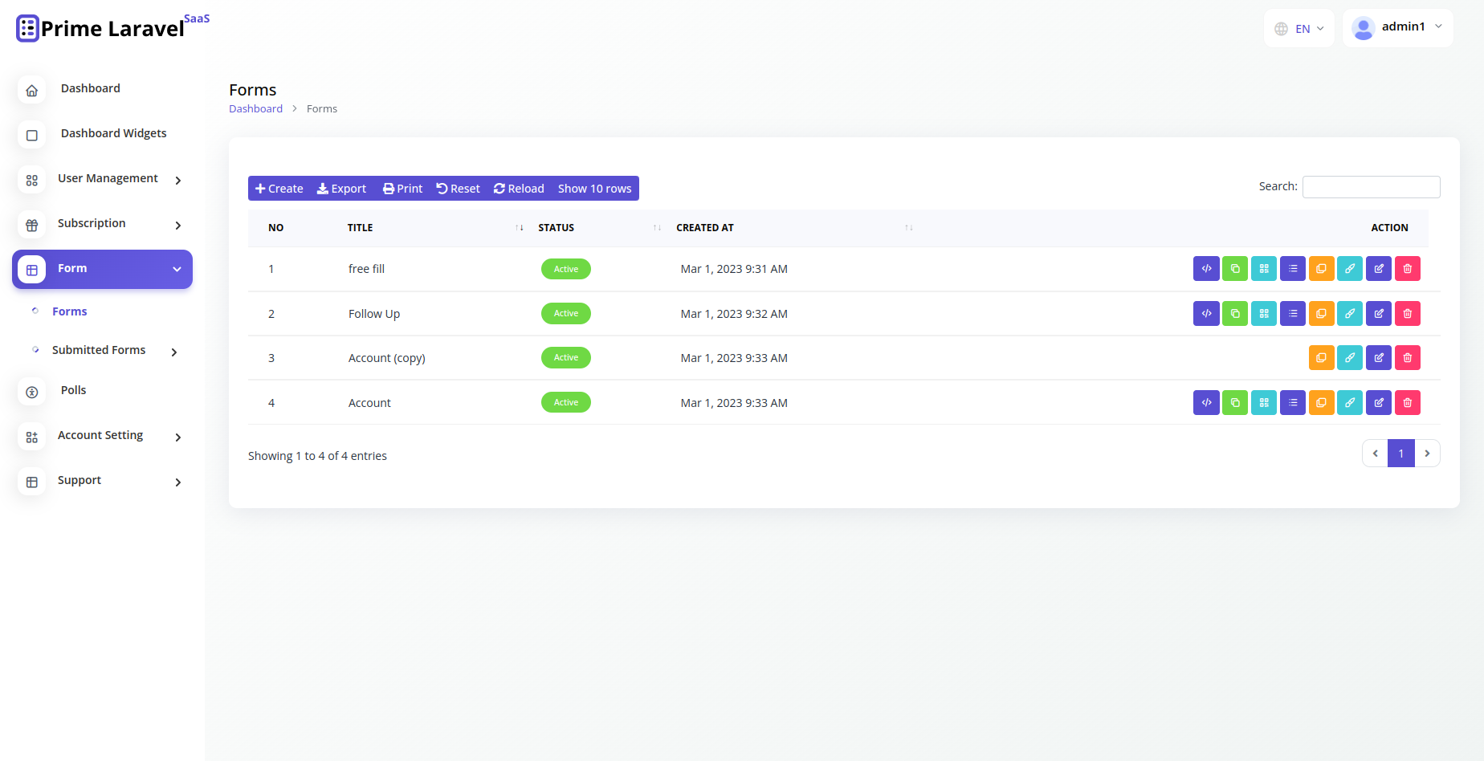Click orange duplicate icon for Account form
Screen dimensions: 1484x761
[1321, 403]
